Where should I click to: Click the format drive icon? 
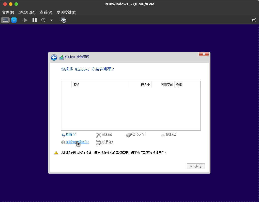point(129,135)
